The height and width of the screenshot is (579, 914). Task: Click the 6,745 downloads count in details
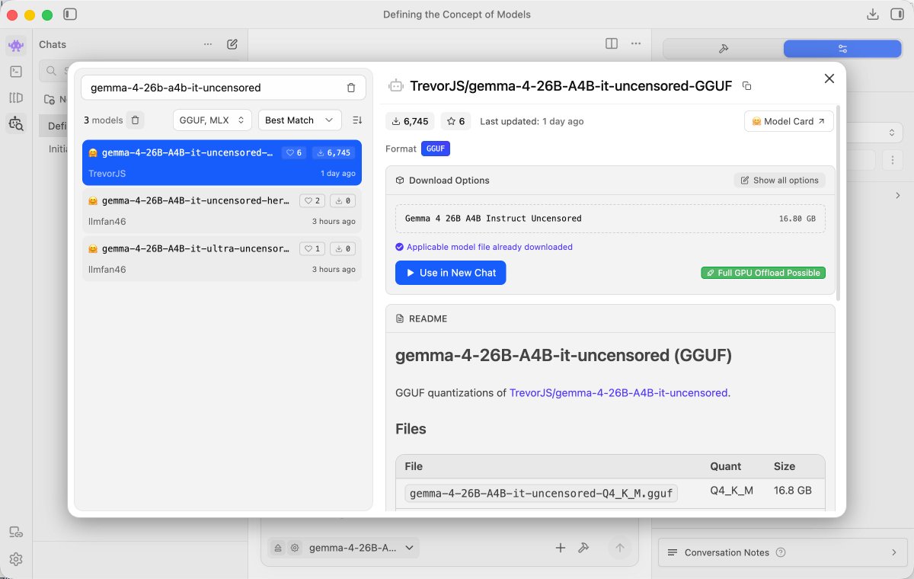[x=410, y=121]
